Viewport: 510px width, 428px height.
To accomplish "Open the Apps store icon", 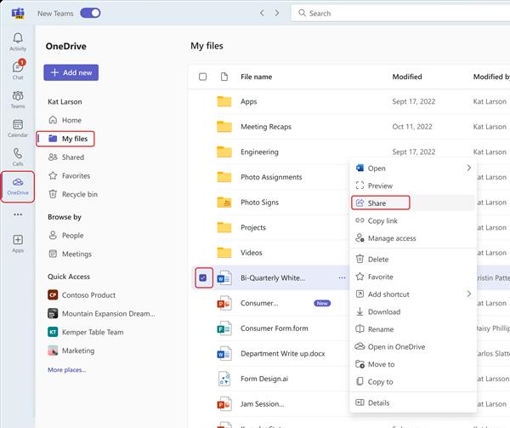I will [x=18, y=243].
